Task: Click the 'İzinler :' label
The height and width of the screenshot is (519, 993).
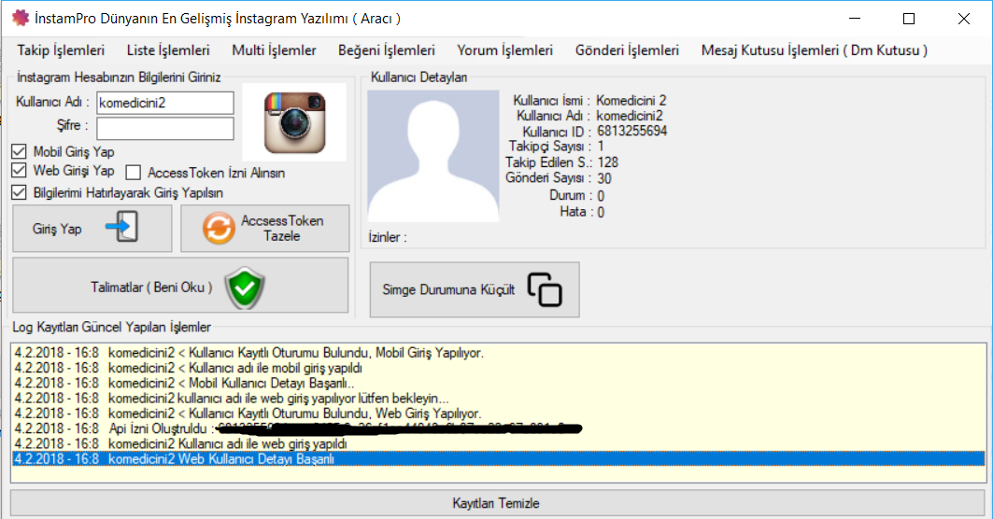Action: tap(388, 237)
